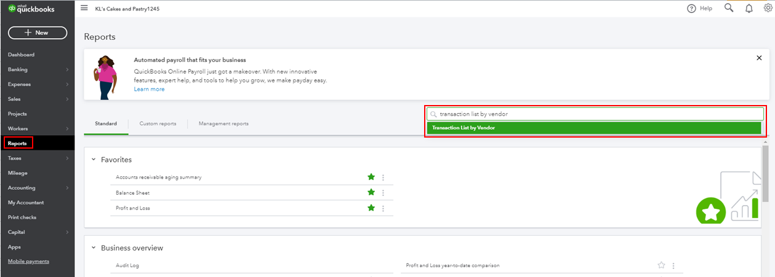775x277 pixels.
Task: Click the New button
Action: 37,33
